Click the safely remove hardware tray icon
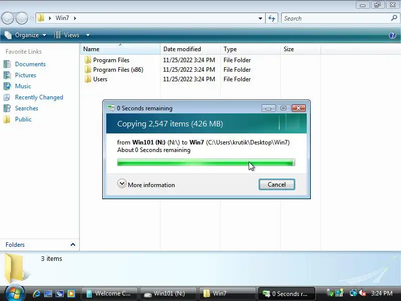Image resolution: width=401 pixels, height=301 pixels. tap(330, 293)
